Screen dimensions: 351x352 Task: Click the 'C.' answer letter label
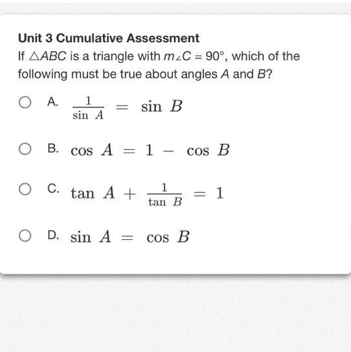(53, 189)
